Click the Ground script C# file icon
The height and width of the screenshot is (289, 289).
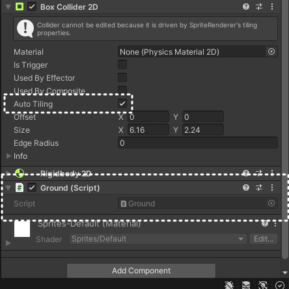pyautogui.click(x=20, y=187)
